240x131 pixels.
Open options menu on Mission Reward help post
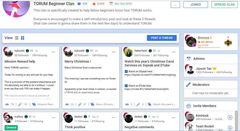pyautogui.click(x=54, y=52)
